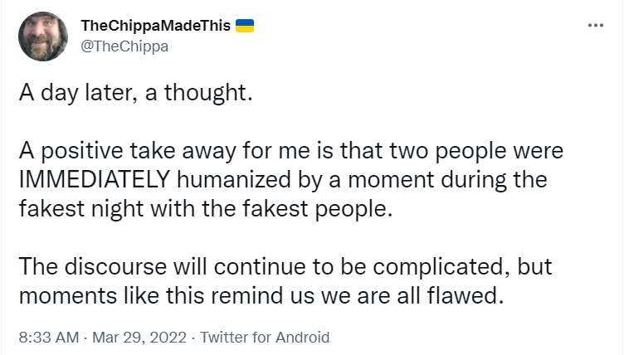Click the Mar 29, 2022 date text
The image size is (624, 355).
[x=139, y=337]
